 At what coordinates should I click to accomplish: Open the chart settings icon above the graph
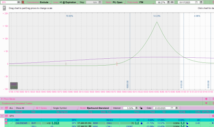tap(4, 8)
